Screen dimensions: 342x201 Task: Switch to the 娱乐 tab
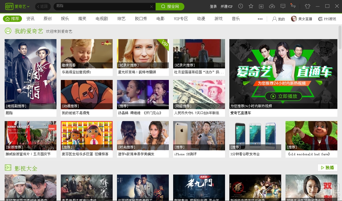tap(65, 19)
